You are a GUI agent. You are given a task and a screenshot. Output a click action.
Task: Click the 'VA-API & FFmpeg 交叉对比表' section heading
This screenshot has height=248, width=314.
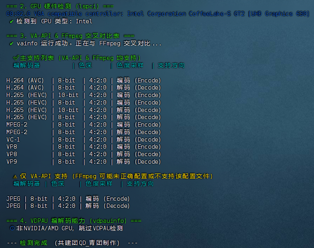[x=71, y=36]
